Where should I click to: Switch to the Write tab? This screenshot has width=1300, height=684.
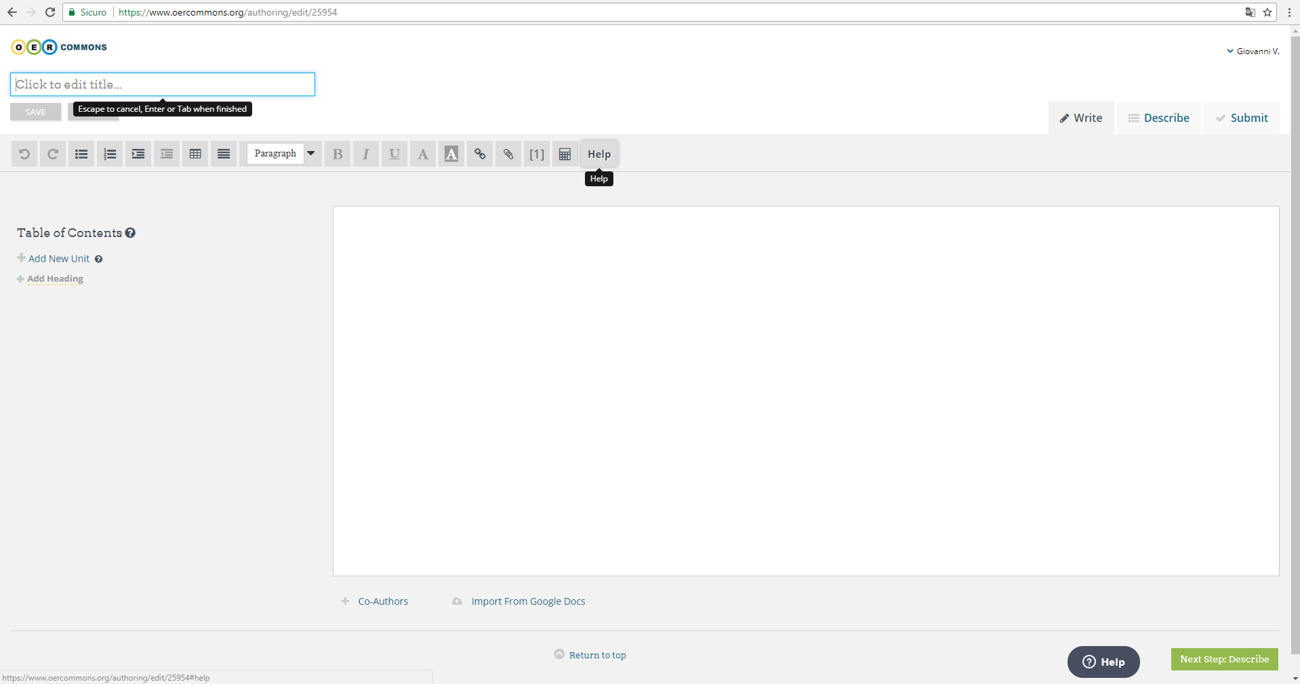coord(1081,118)
